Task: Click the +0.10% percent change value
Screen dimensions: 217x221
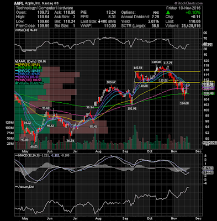Action: 193,13
